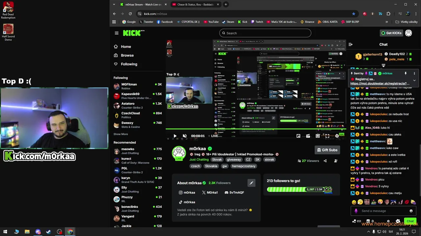Open a new browser tab
The height and width of the screenshot is (236, 421).
tap(226, 5)
